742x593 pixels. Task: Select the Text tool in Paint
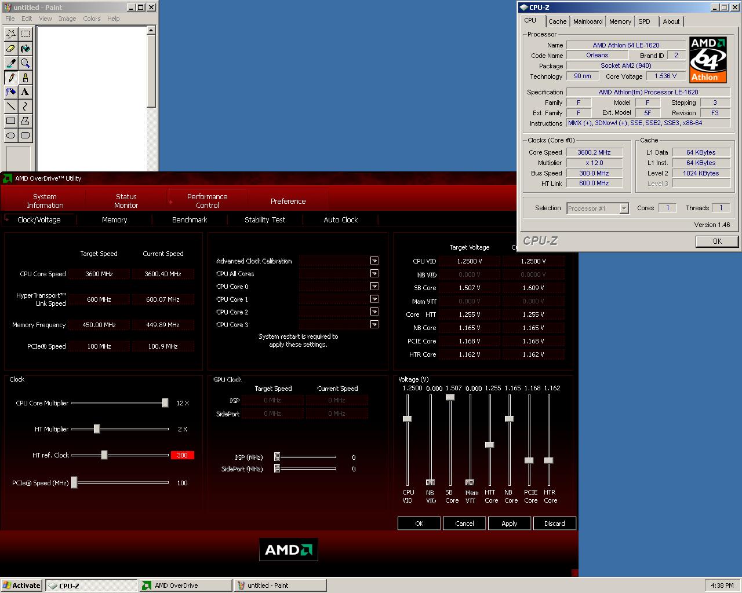coord(26,92)
